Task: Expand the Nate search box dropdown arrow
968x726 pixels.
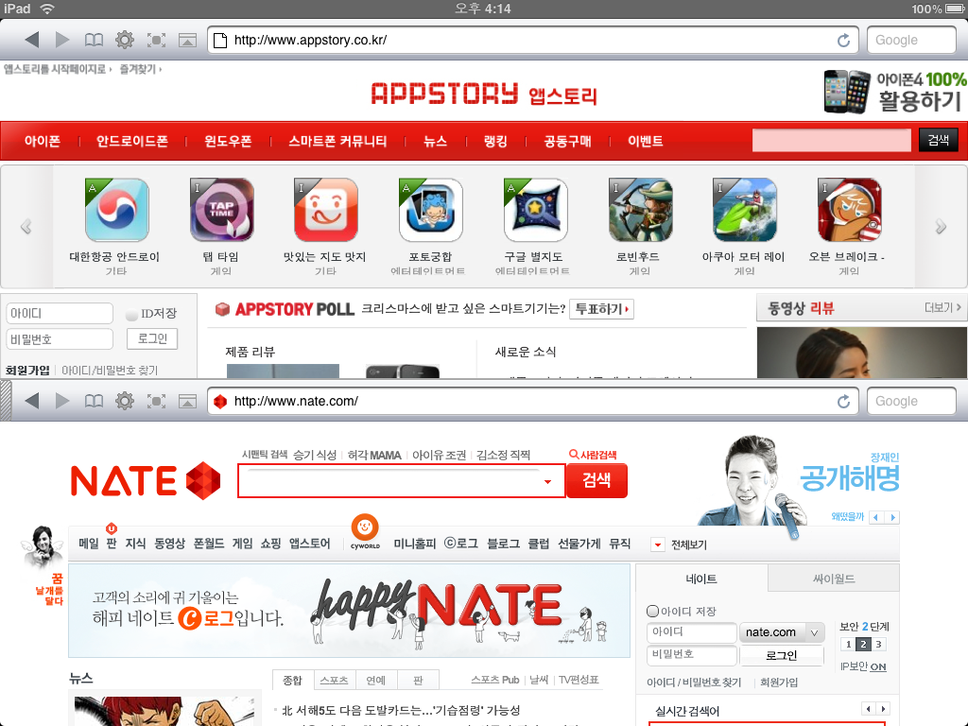Action: click(547, 481)
